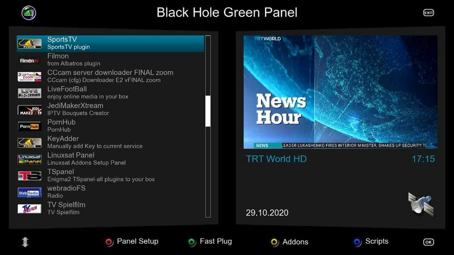
Task: Select the TV Spielfilm entry title
Action: click(x=66, y=205)
